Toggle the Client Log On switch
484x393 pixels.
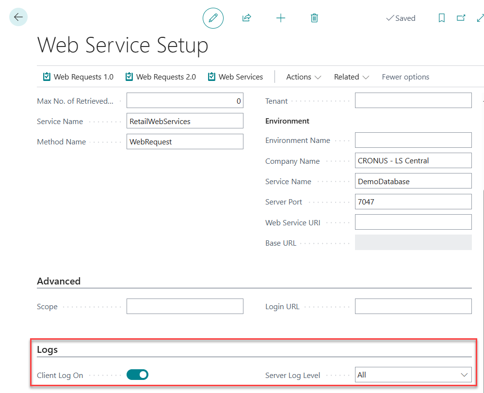[x=137, y=375]
